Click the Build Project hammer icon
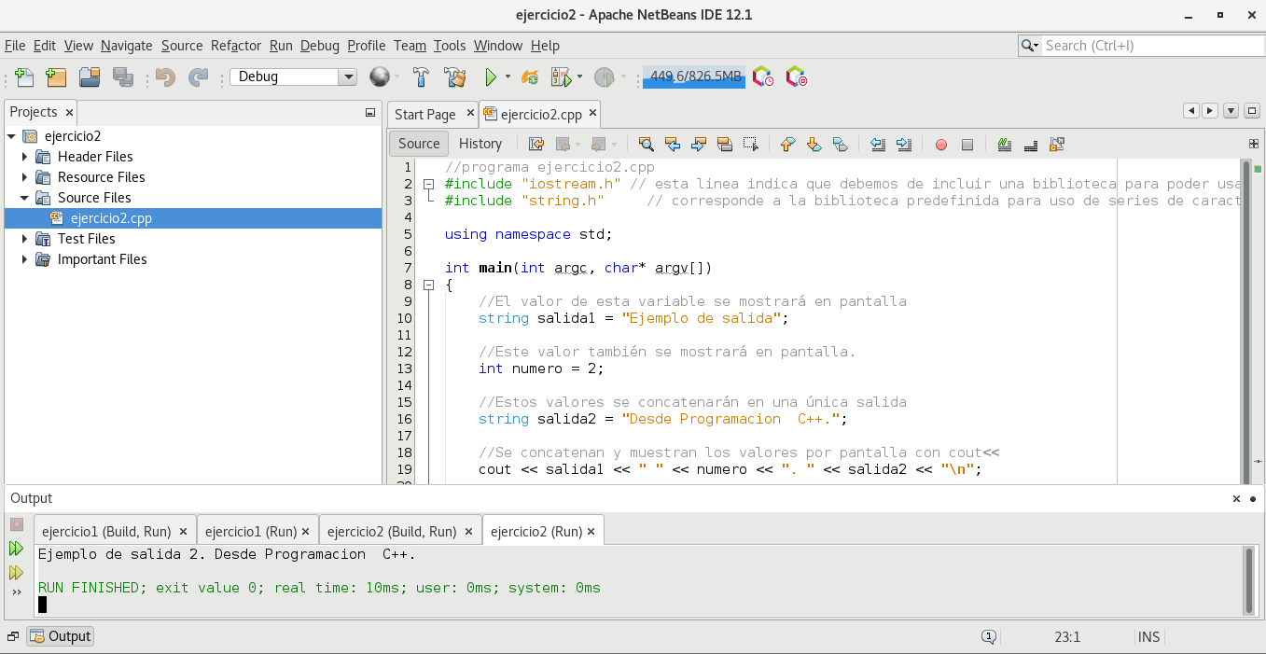Image resolution: width=1266 pixels, height=654 pixels. pyautogui.click(x=421, y=77)
